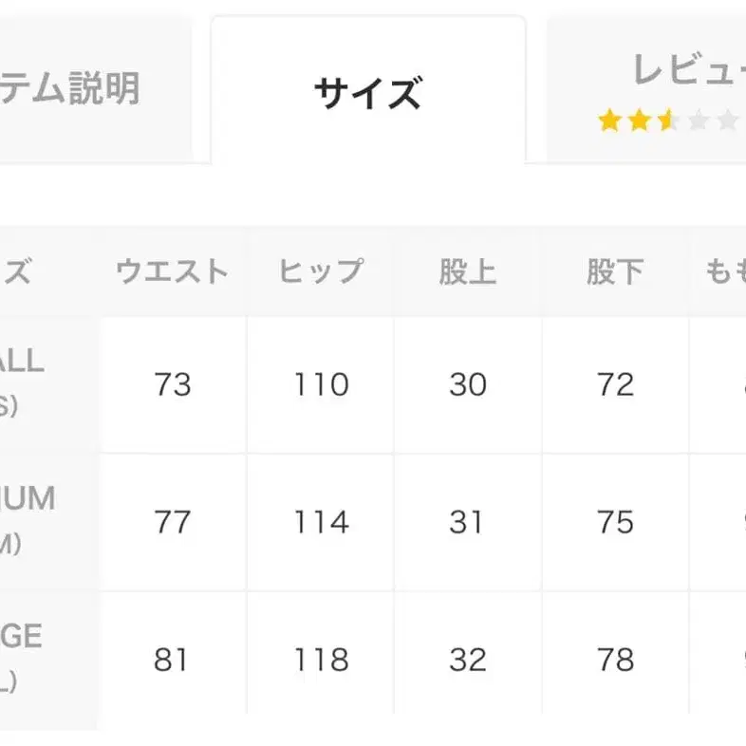Select the 股下 column header
Screen dimensions: 746x746
point(615,272)
